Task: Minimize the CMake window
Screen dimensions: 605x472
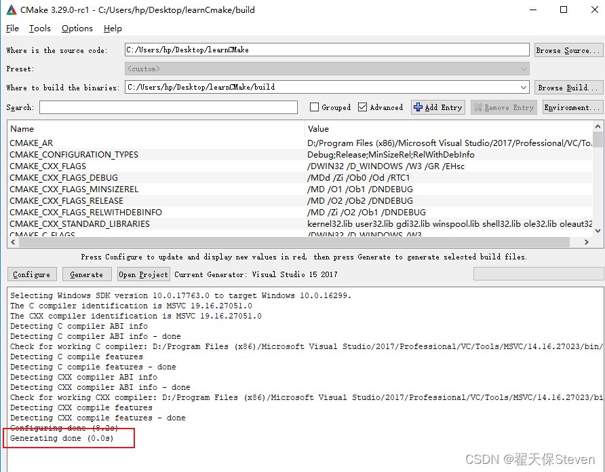Action: [533, 10]
